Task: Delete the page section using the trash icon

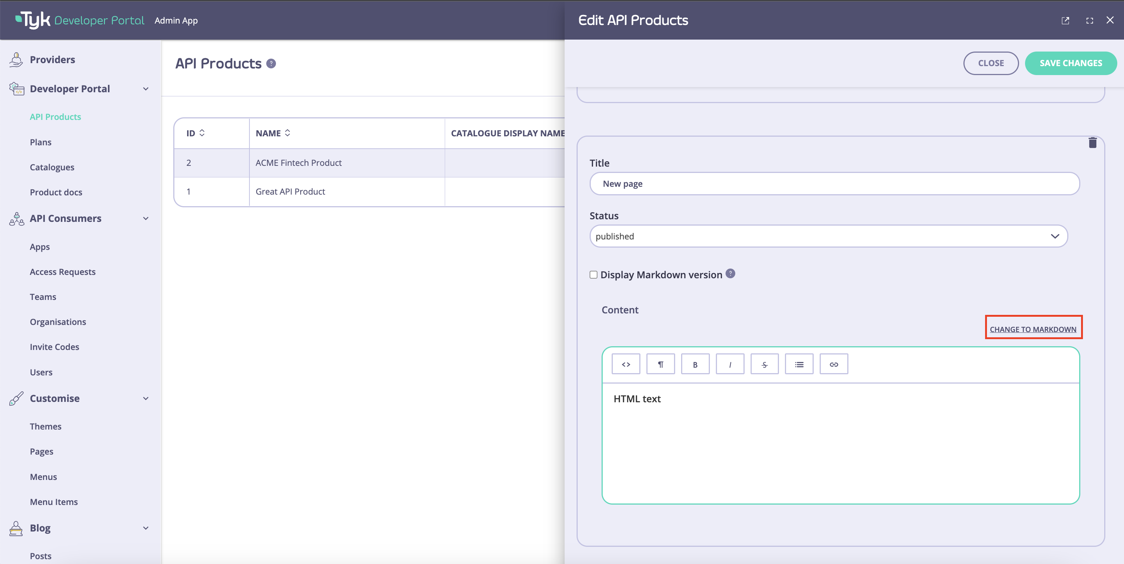Action: pyautogui.click(x=1093, y=142)
